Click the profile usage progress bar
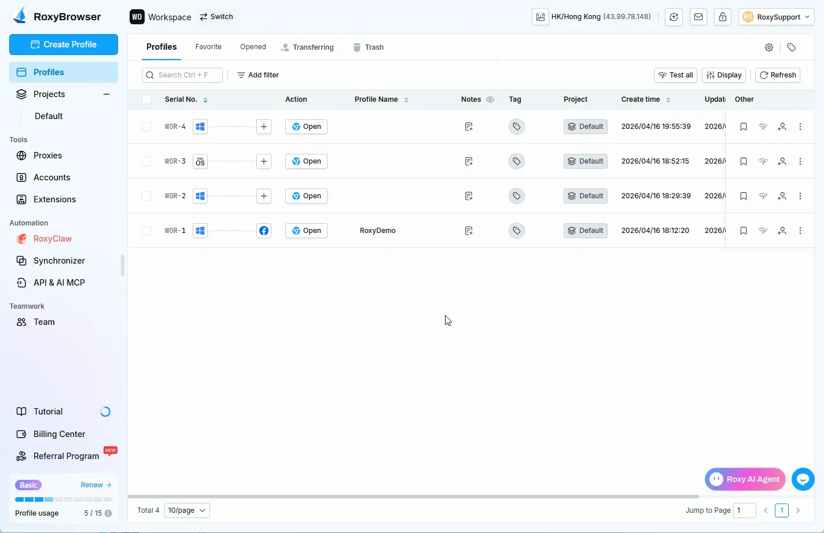This screenshot has height=533, width=824. click(64, 499)
